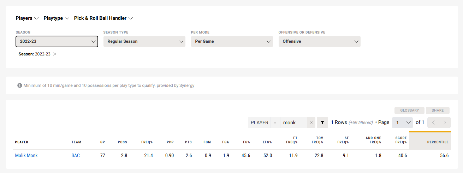
Task: Expand the Per Game mode dropdown
Action: pos(232,41)
